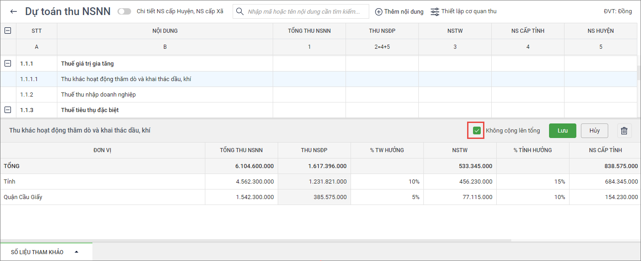
Task: Open the Số liệu tham khảo tab
Action: pos(37,252)
